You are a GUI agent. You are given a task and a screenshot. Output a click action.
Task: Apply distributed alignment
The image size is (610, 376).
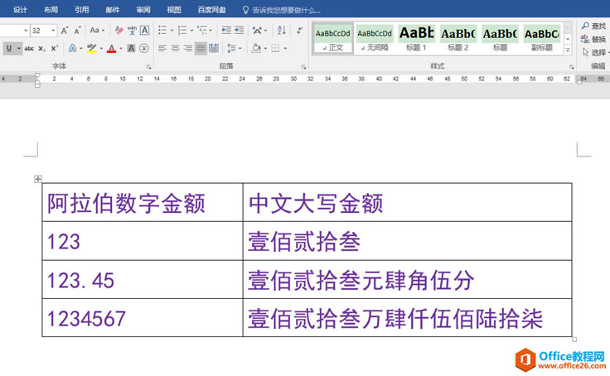[x=214, y=48]
